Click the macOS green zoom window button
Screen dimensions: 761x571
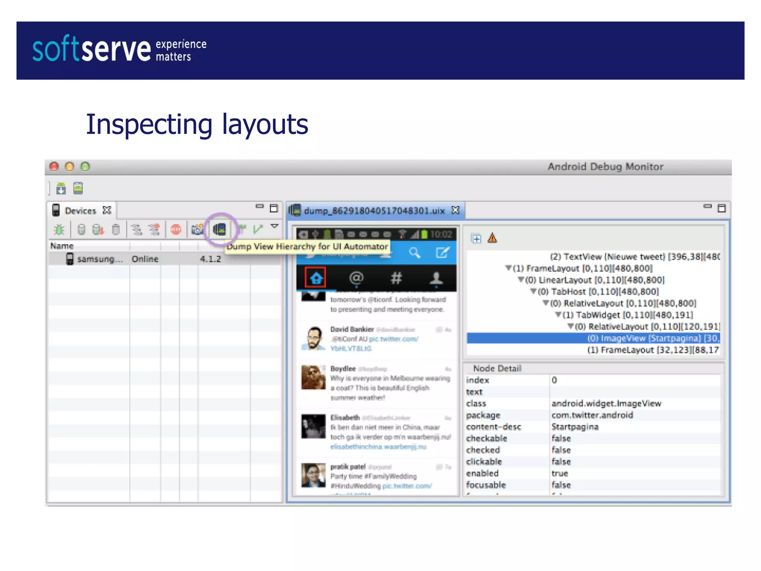pos(85,167)
